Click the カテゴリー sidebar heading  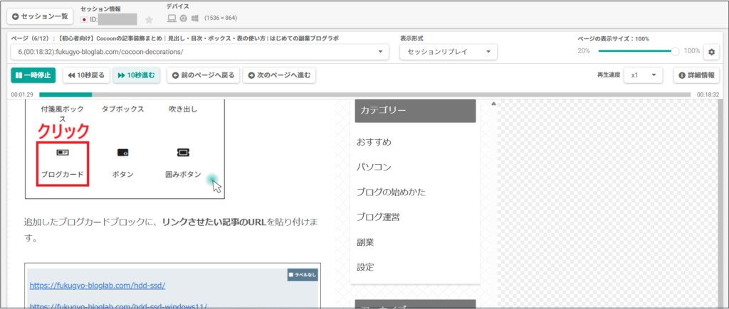[415, 110]
